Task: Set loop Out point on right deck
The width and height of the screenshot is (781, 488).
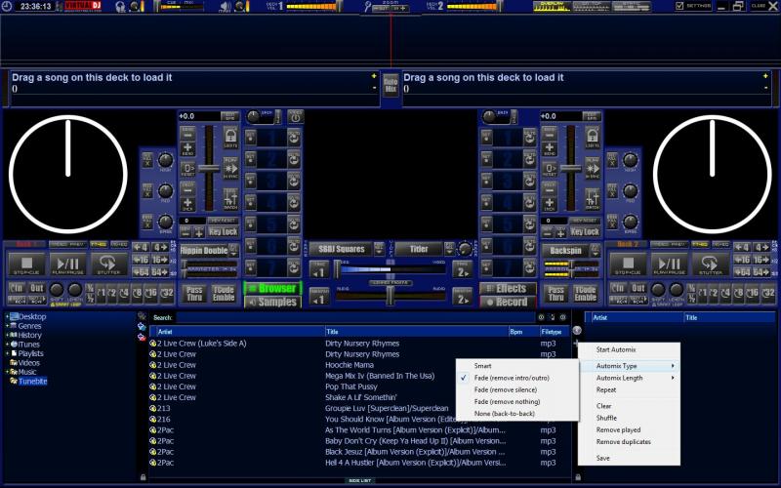Action: (x=638, y=288)
